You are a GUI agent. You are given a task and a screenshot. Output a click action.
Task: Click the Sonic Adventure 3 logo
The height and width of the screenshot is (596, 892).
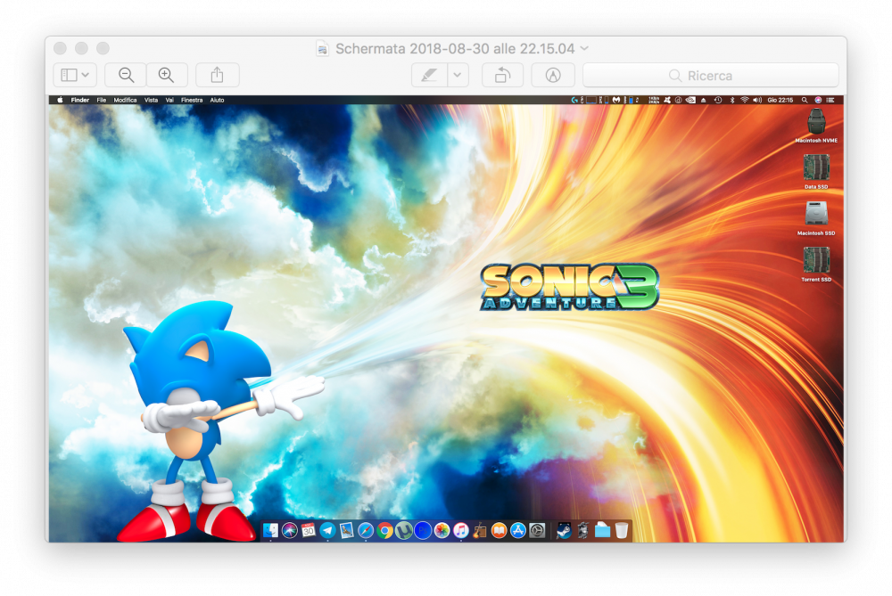pos(569,287)
